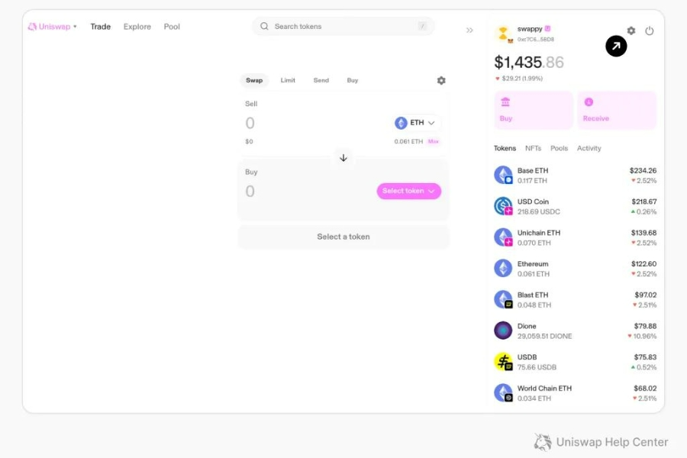Click the swappy account avatar
Viewport: 687px width, 458px height.
coord(504,34)
